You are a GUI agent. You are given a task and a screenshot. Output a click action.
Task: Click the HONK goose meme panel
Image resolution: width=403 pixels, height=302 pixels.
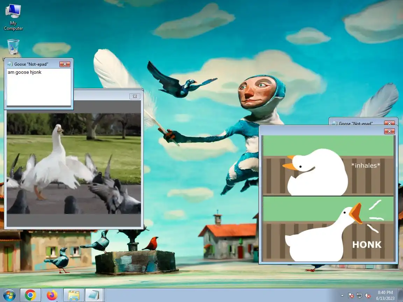(328, 229)
